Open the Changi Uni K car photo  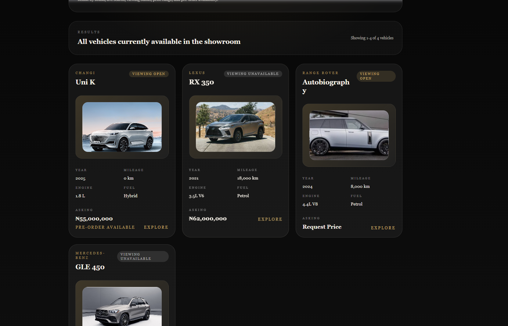(122, 127)
